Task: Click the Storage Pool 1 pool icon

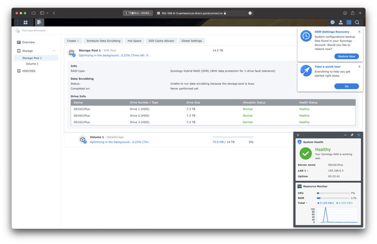Action: pyautogui.click(x=72, y=53)
